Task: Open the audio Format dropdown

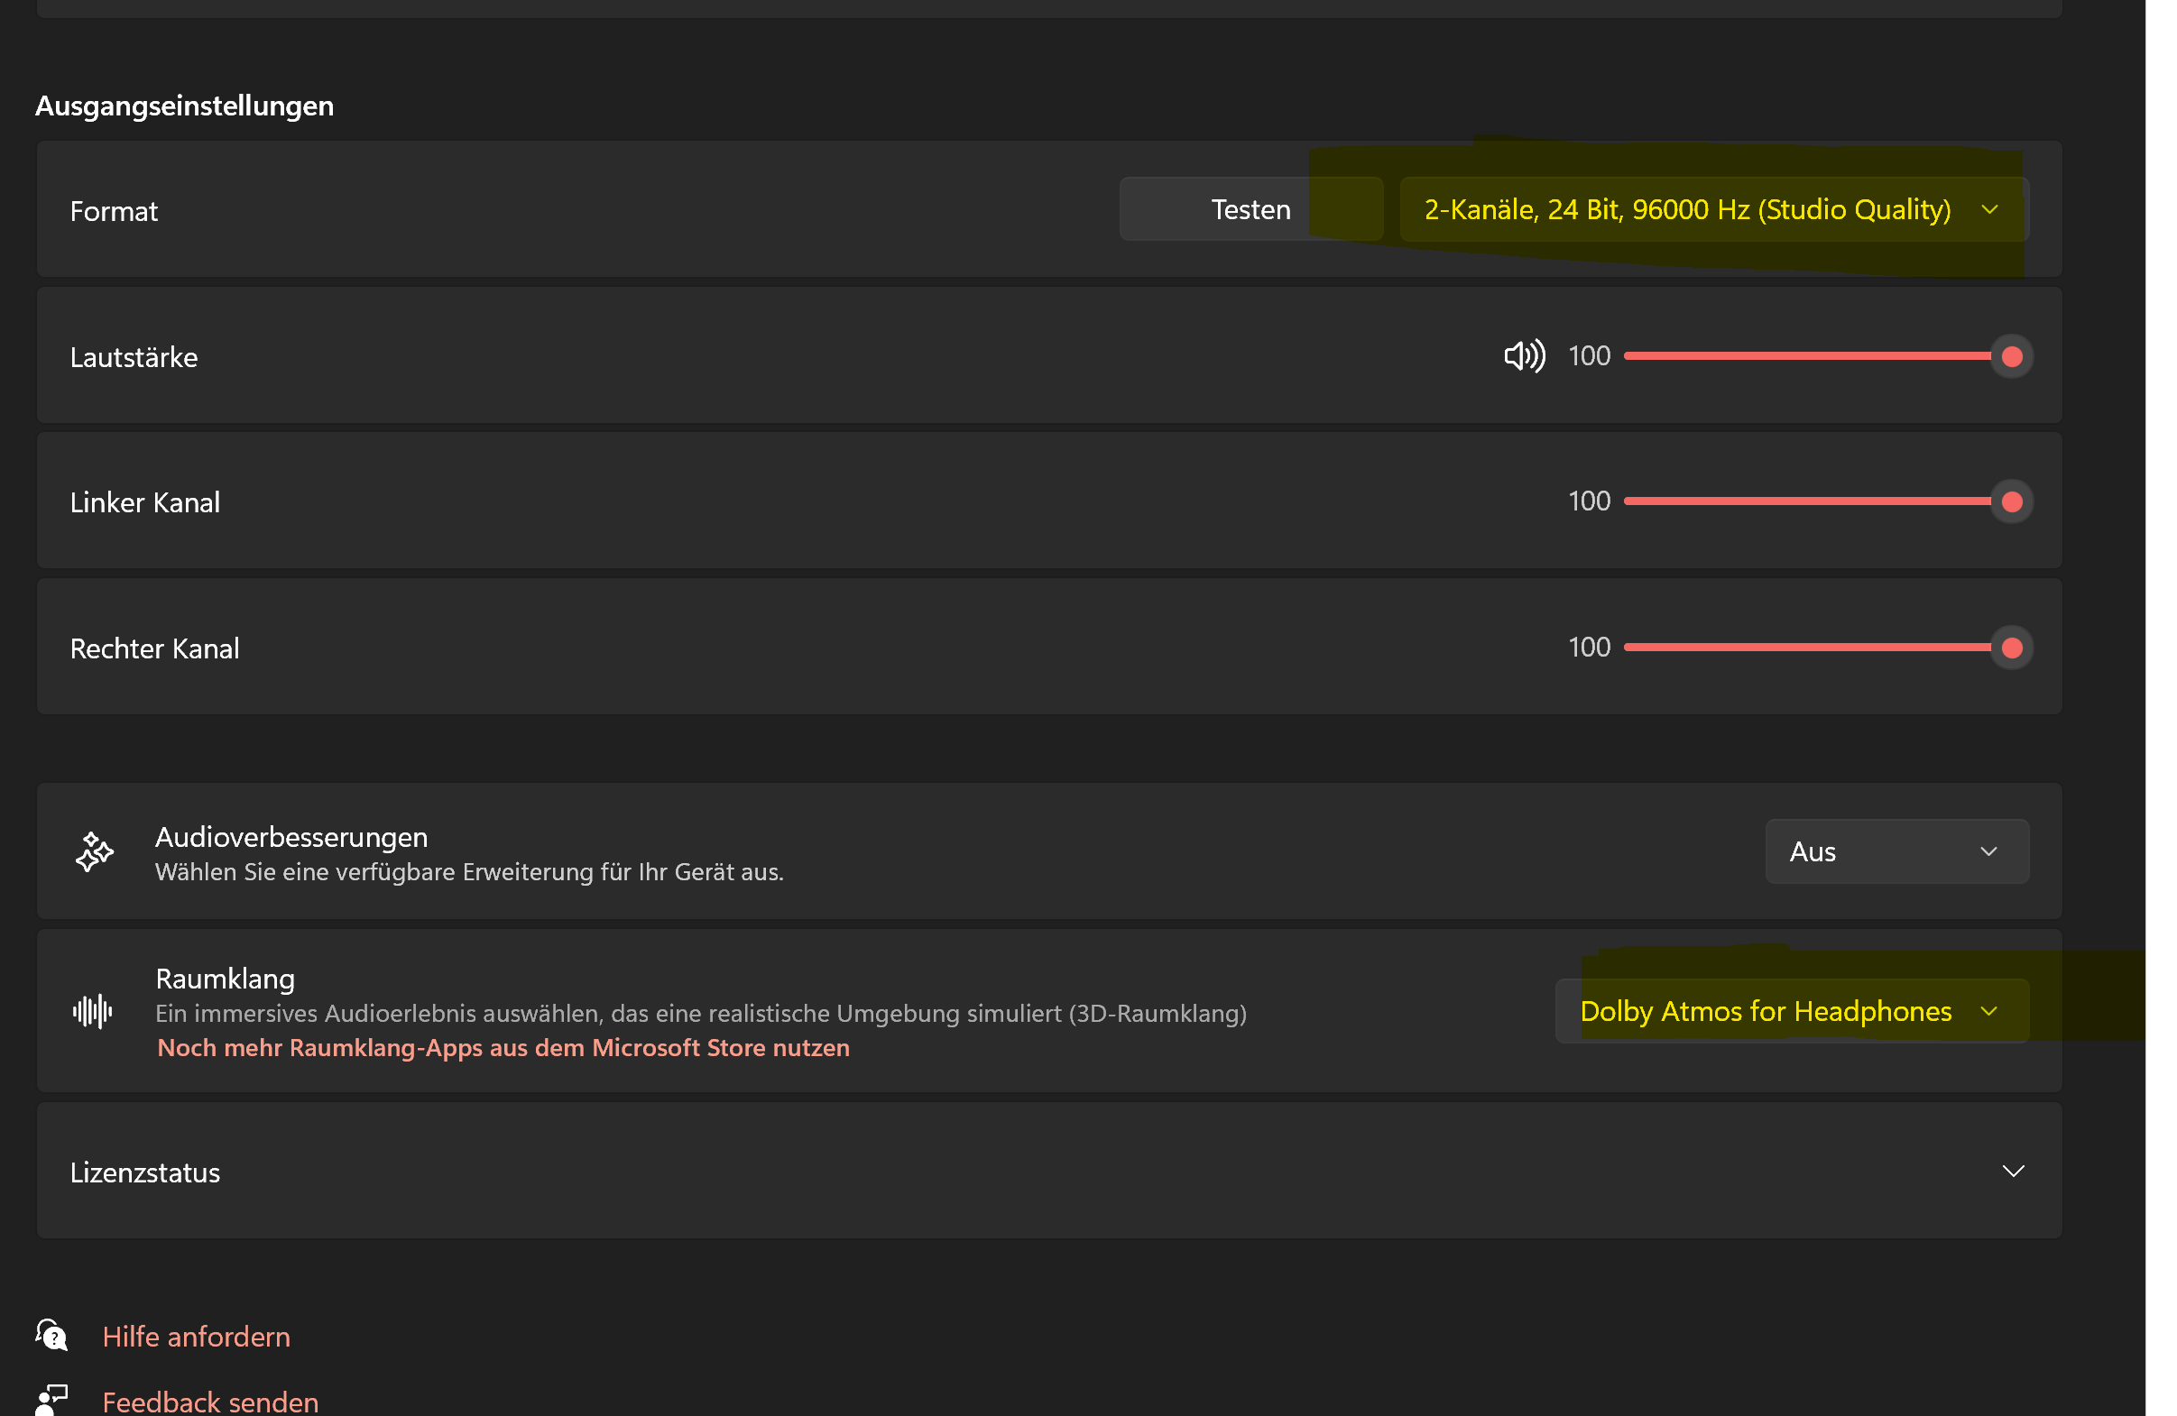Action: 1713,209
